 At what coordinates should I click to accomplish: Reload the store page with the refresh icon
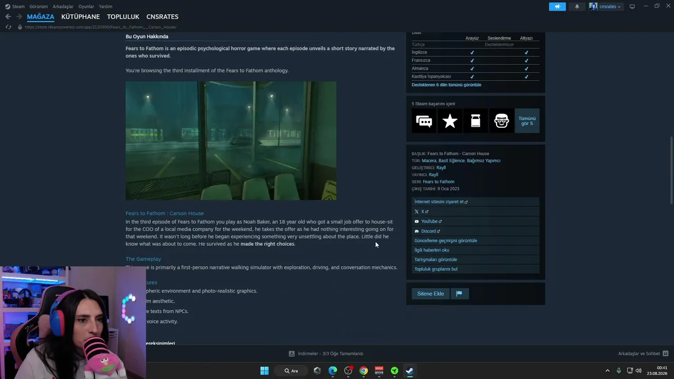tap(8, 27)
